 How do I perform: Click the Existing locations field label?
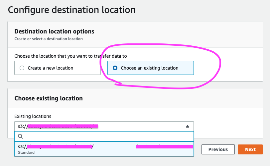(x=33, y=116)
